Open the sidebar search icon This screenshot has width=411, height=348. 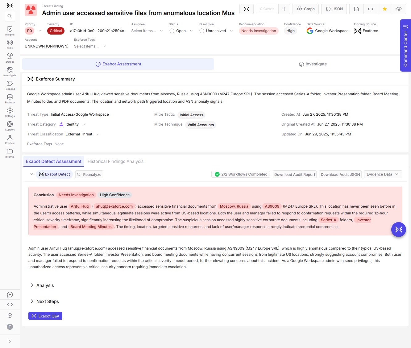(10, 16)
